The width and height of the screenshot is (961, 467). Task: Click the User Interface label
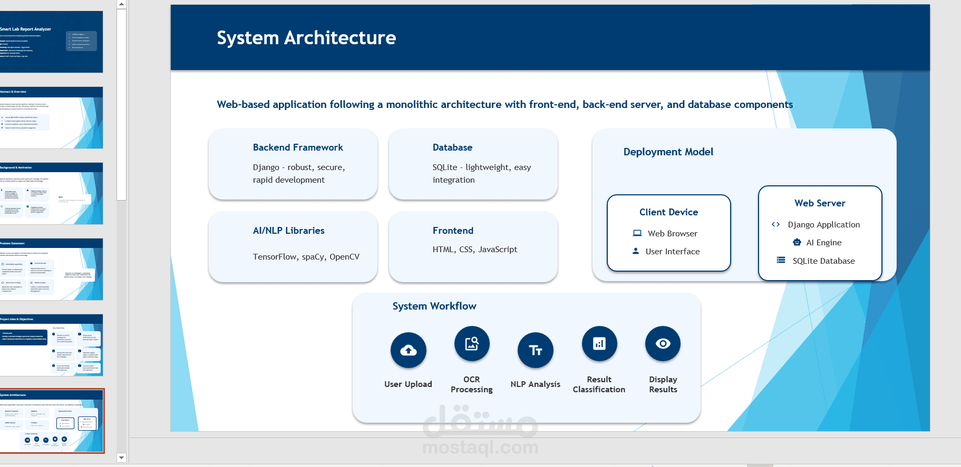pyautogui.click(x=673, y=251)
